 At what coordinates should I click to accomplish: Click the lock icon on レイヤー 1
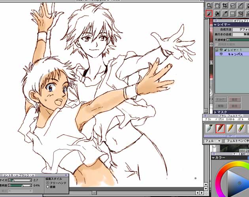(225, 50)
